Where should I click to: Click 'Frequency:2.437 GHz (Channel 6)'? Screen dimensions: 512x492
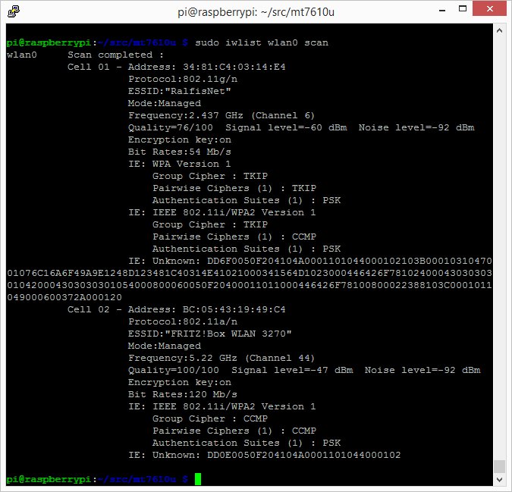click(x=221, y=115)
